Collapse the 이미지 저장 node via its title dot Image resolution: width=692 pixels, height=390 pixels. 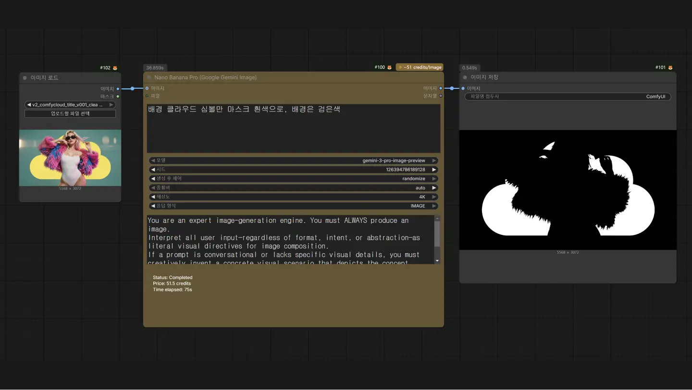[465, 77]
